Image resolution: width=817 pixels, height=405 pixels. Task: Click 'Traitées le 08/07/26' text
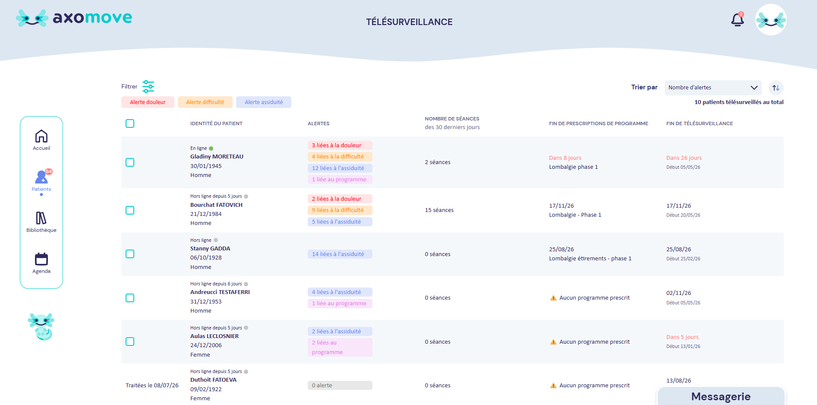(x=152, y=386)
